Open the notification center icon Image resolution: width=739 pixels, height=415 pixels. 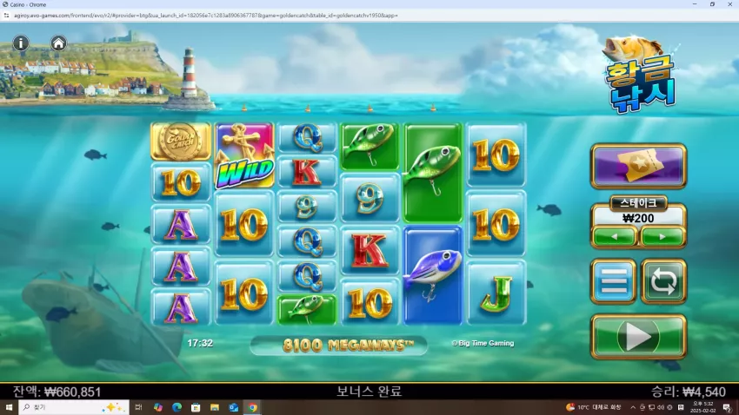[x=727, y=407]
